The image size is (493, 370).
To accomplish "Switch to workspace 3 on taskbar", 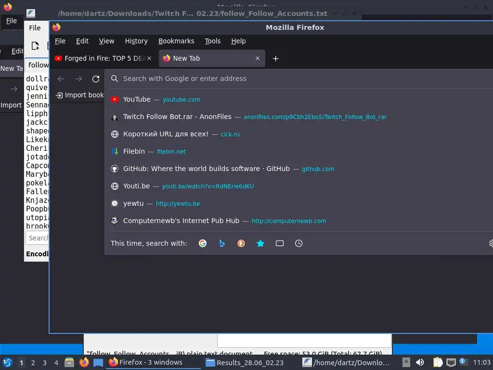I will (x=45, y=363).
